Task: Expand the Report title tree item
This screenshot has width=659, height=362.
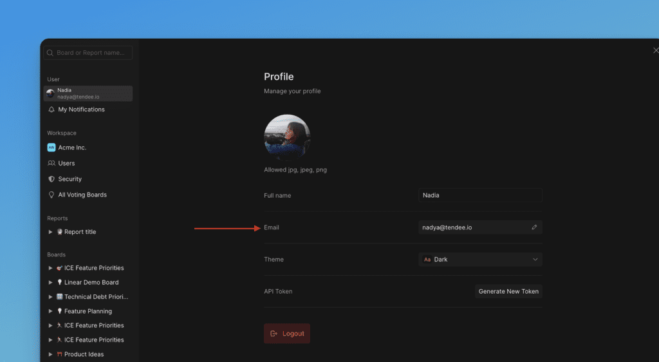Action: point(51,232)
